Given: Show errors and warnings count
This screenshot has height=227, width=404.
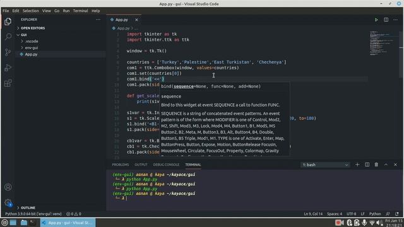Looking at the screenshot, I should (x=74, y=214).
